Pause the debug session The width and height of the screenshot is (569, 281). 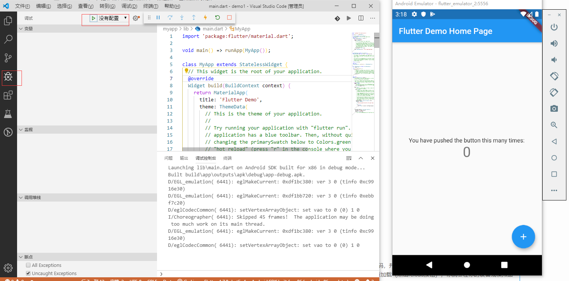point(158,17)
